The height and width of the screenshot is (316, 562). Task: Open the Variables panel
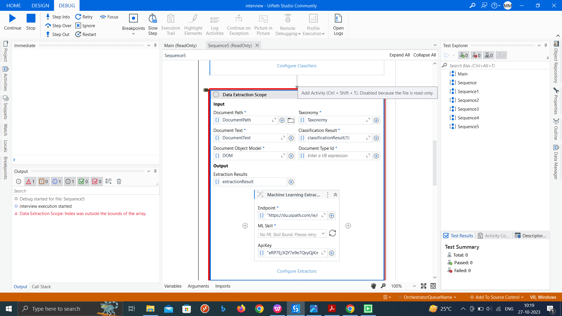point(173,286)
